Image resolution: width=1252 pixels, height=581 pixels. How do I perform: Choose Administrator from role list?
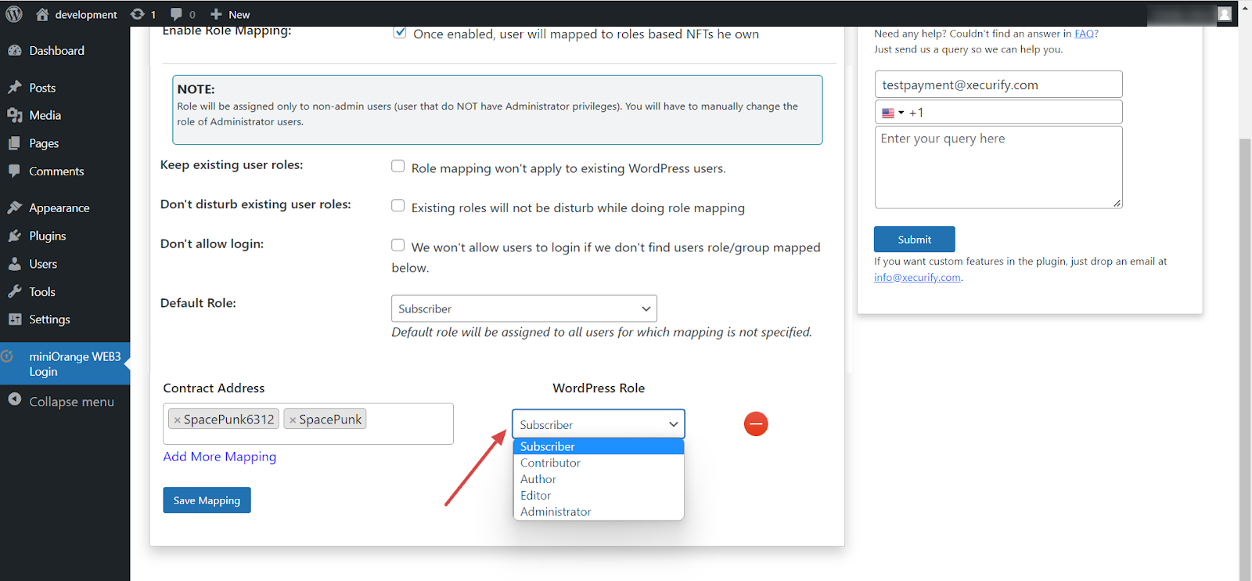click(599, 512)
